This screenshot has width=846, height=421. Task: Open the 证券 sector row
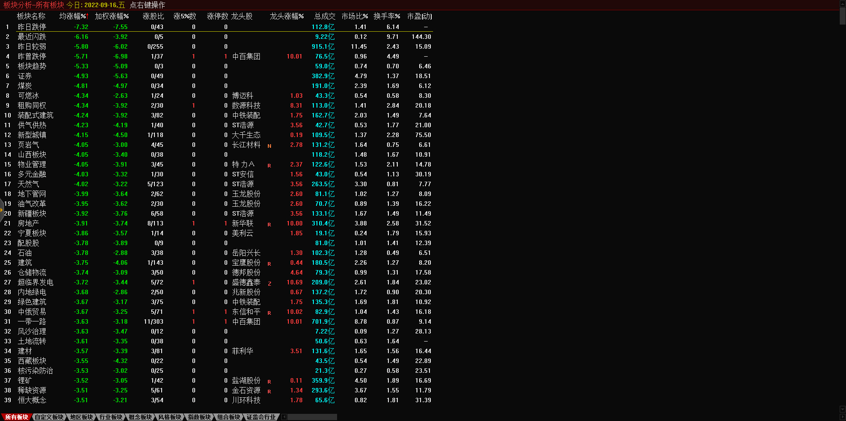(25, 76)
